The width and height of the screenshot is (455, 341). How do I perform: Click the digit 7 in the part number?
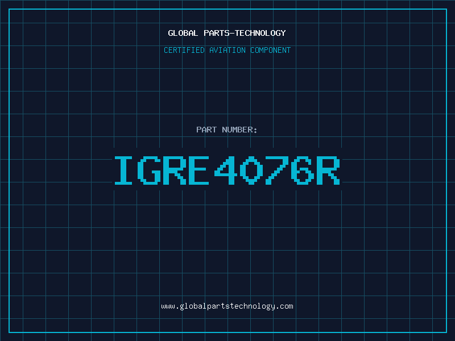click(x=278, y=170)
